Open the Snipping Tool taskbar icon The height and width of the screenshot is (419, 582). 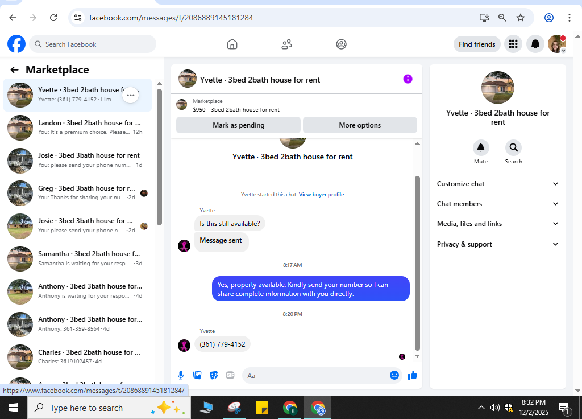tap(235, 408)
